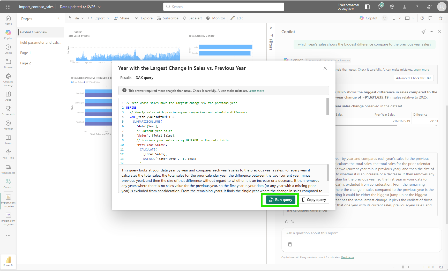Open OneLake catalog in left navigation
Screen dimensions: 448x271
pyautogui.click(x=8, y=80)
